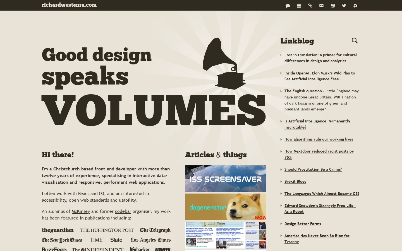Click the GitHub cat icon
Viewport: 402px width, 251px height.
(333, 6)
